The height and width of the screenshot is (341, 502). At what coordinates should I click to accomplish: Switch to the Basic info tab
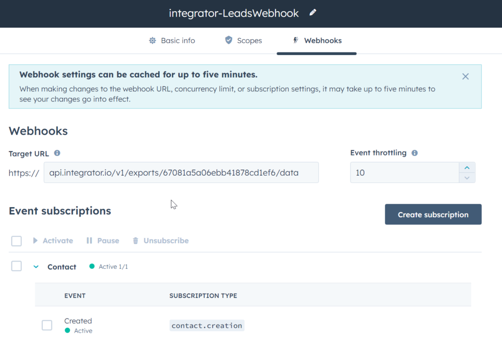click(177, 41)
